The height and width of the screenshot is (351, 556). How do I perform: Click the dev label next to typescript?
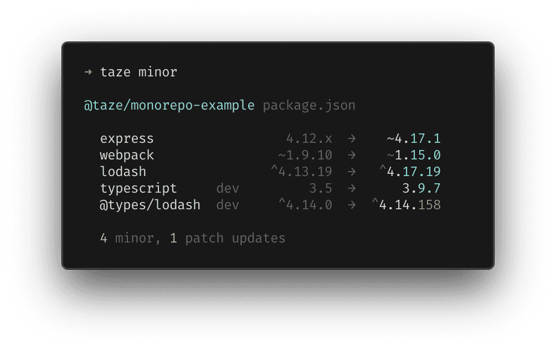(x=228, y=188)
